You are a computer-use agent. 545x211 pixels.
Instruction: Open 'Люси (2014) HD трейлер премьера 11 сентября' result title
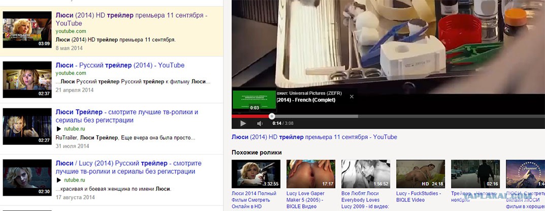coord(132,19)
